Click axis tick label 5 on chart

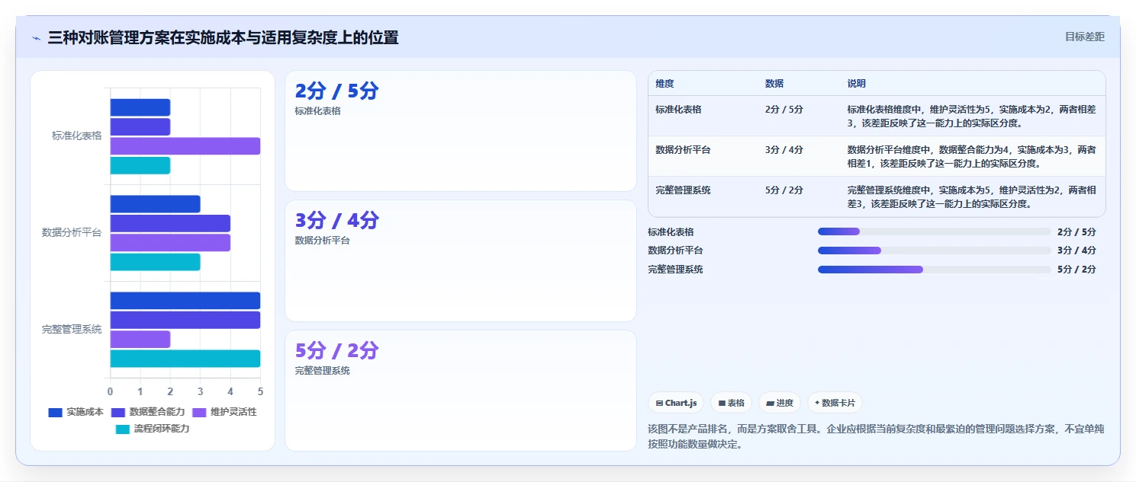coord(260,391)
